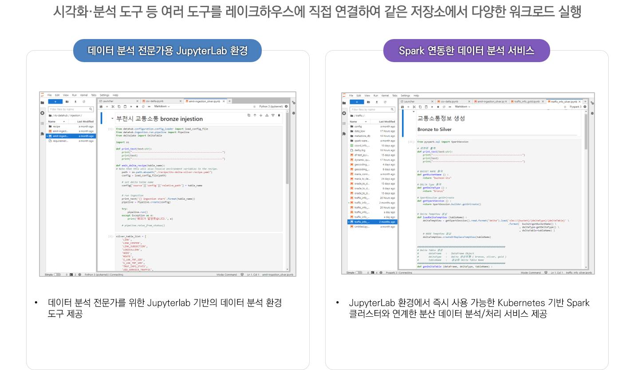The height and width of the screenshot is (370, 634).
Task: Focus Filter files by name field in its-datahub browser
Action: pos(71,109)
